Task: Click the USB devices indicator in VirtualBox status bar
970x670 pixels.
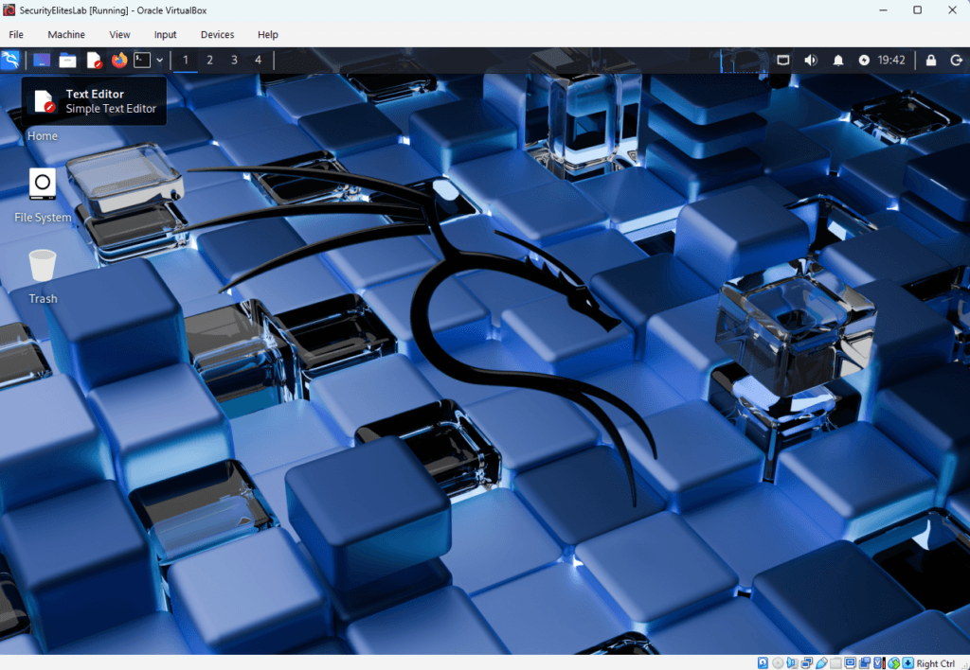Action: click(x=820, y=662)
